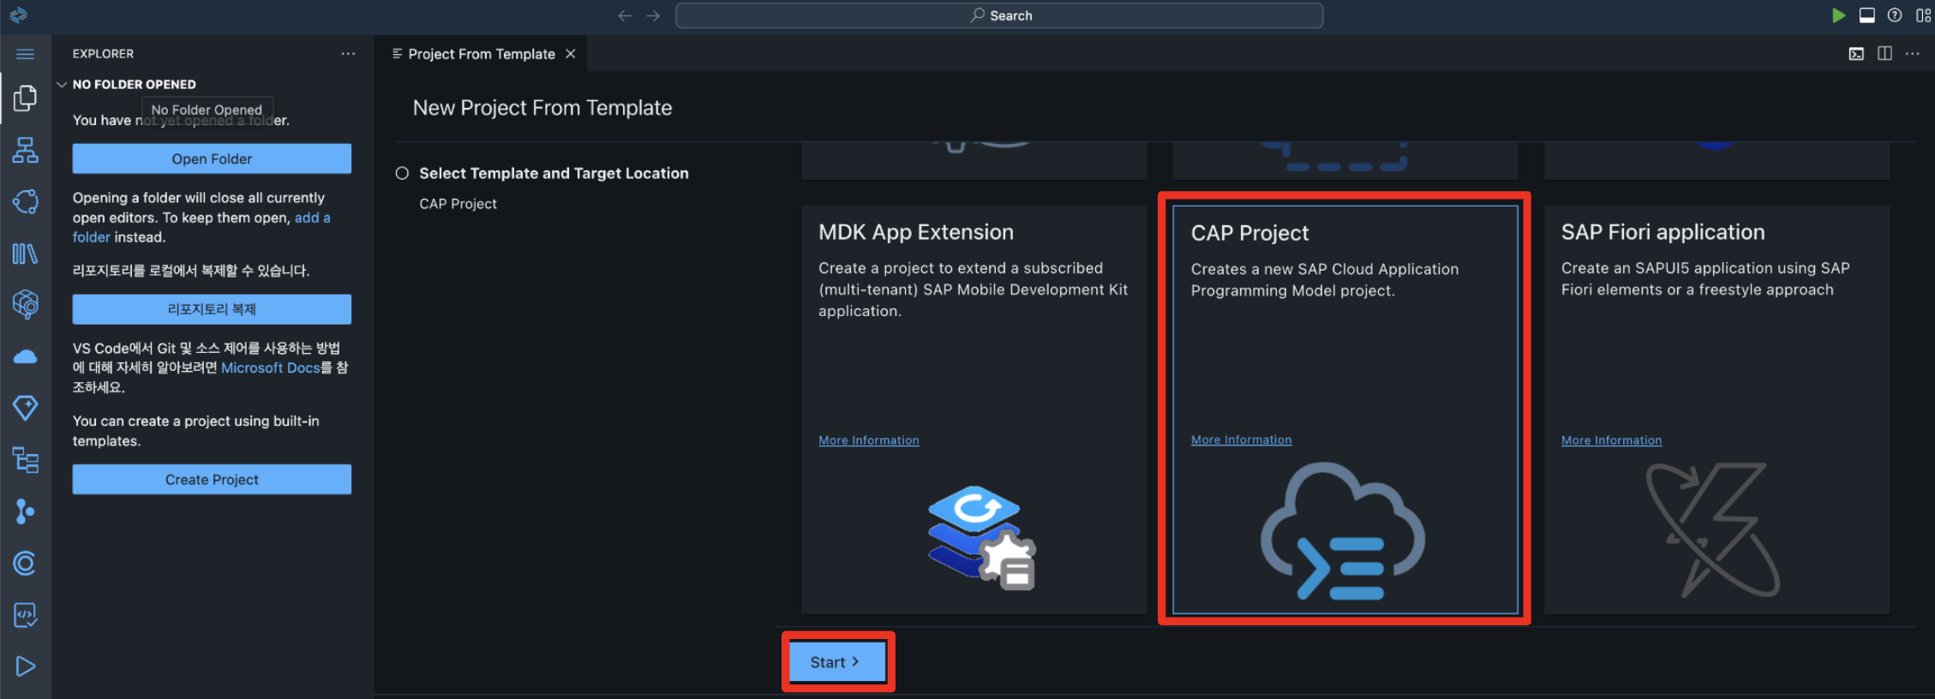Open the hamburger menu icon
Viewport: 1935px width, 699px height.
coord(25,54)
